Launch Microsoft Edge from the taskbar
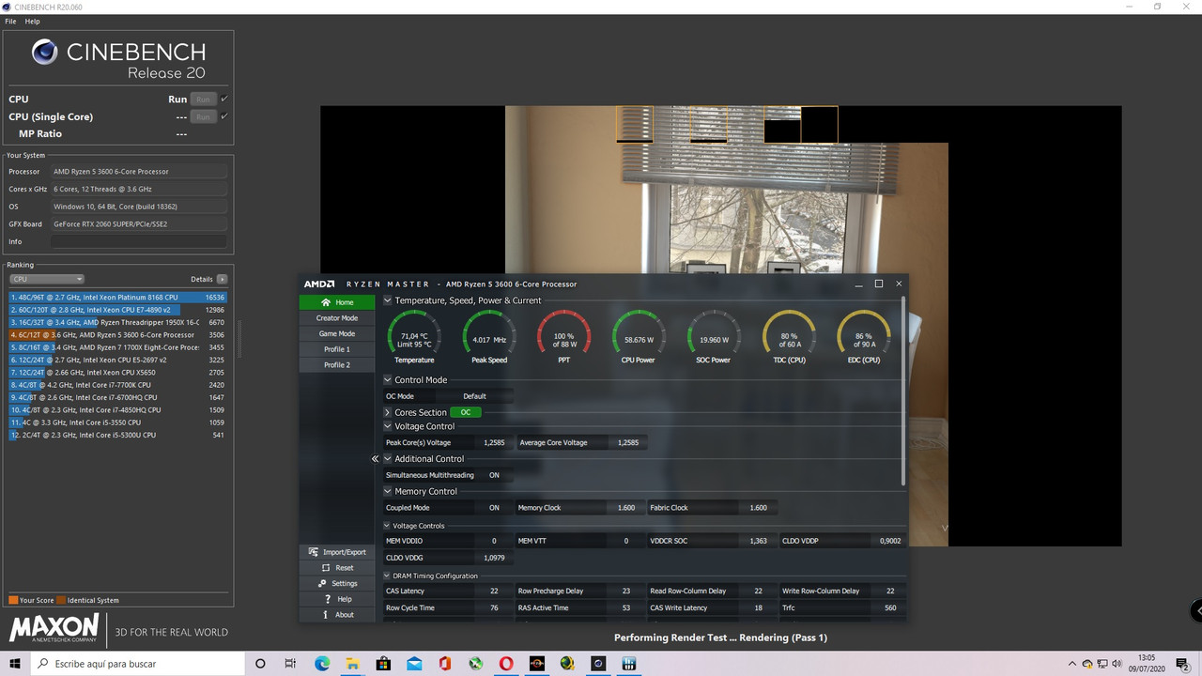This screenshot has height=676, width=1202. pyautogui.click(x=322, y=663)
